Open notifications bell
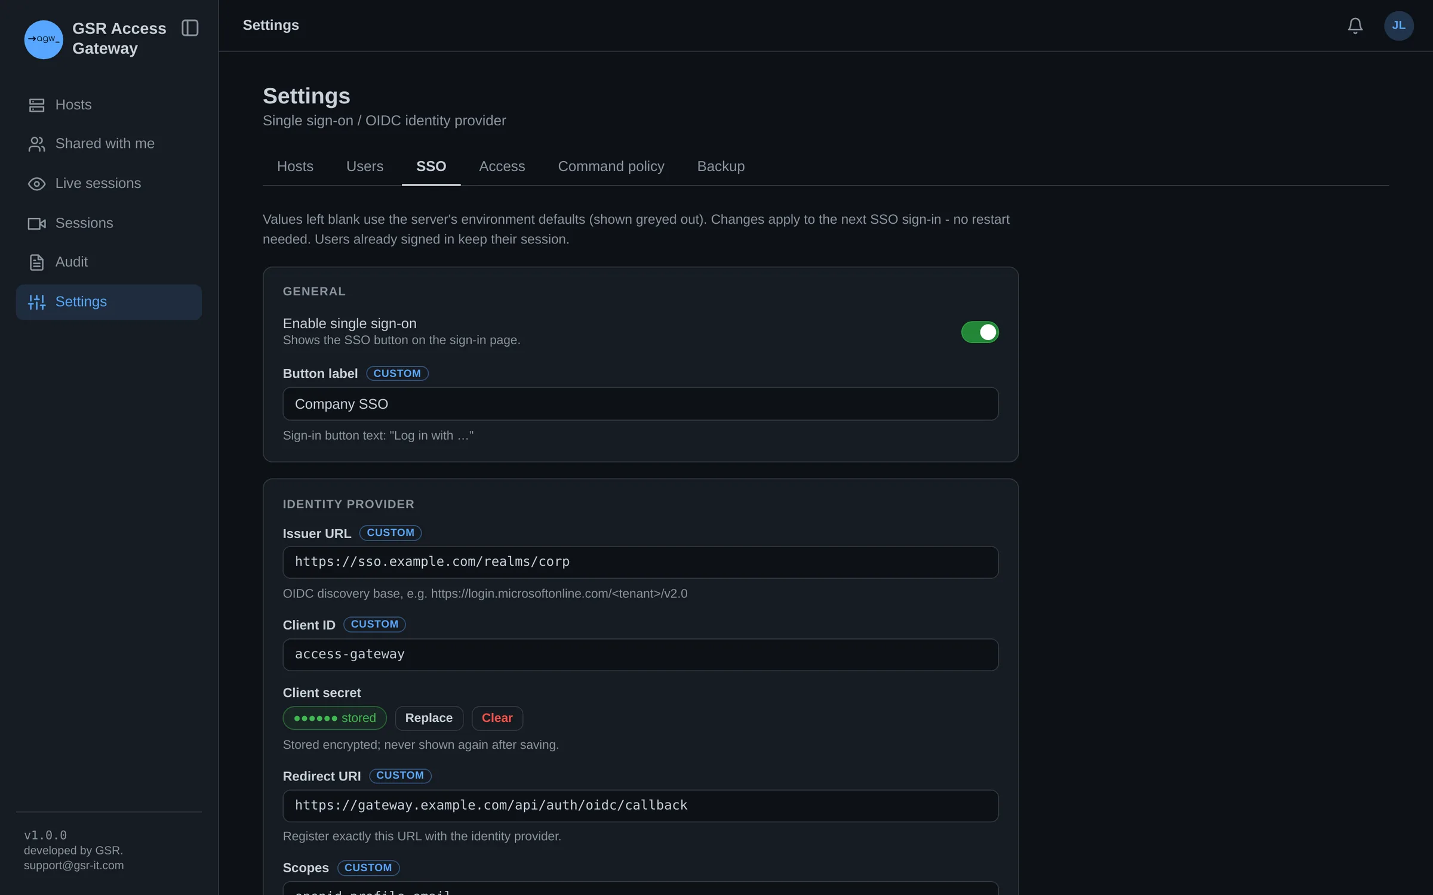 (x=1355, y=26)
